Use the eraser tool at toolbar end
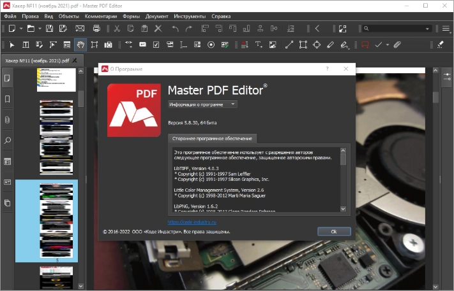This screenshot has height=291, width=454. click(x=441, y=45)
